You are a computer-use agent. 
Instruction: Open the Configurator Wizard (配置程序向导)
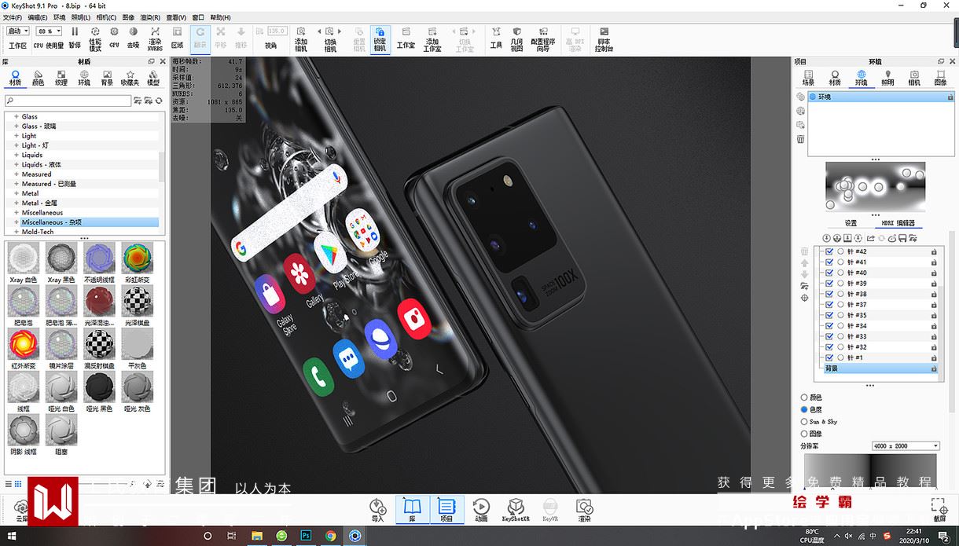(x=542, y=39)
